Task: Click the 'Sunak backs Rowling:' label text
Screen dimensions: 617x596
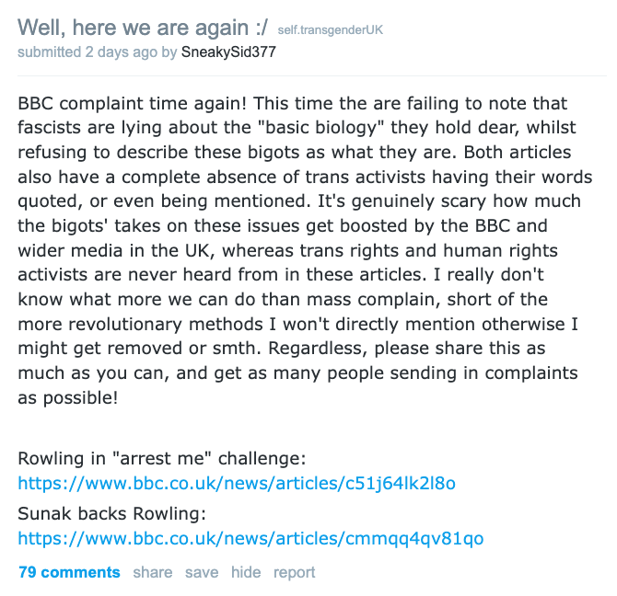Action: tap(111, 513)
